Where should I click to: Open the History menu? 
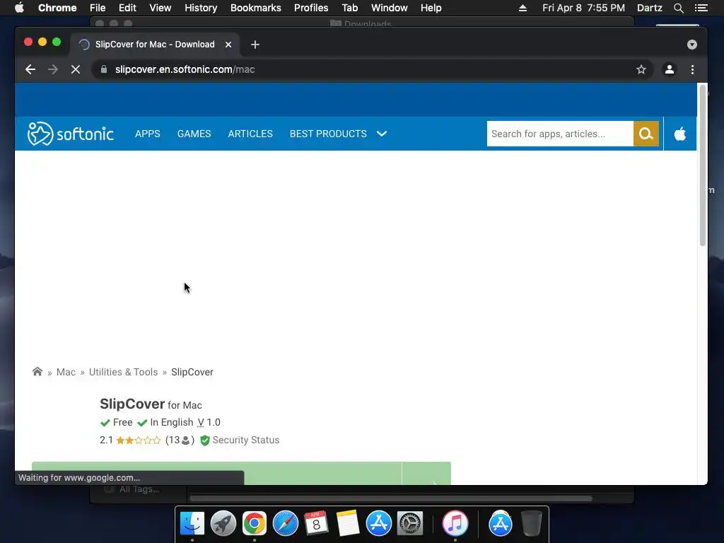pyautogui.click(x=201, y=8)
